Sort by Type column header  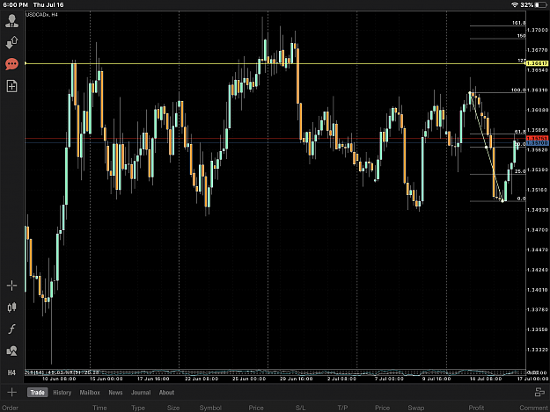(x=138, y=408)
